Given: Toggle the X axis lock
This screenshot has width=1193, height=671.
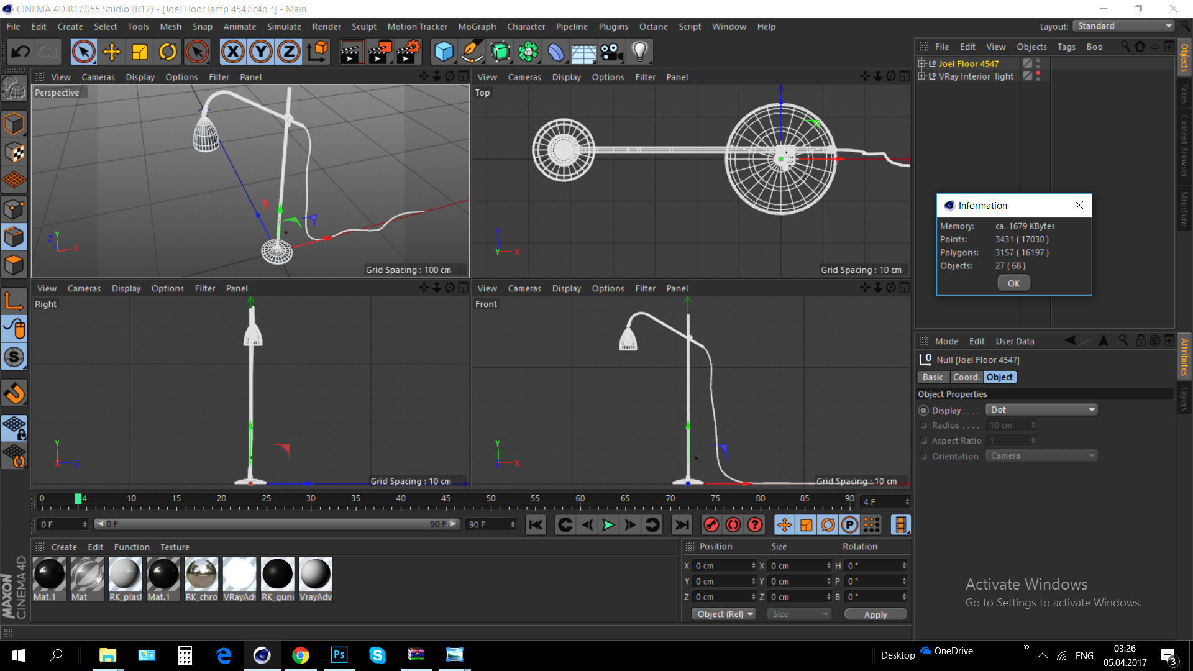Looking at the screenshot, I should (x=233, y=52).
